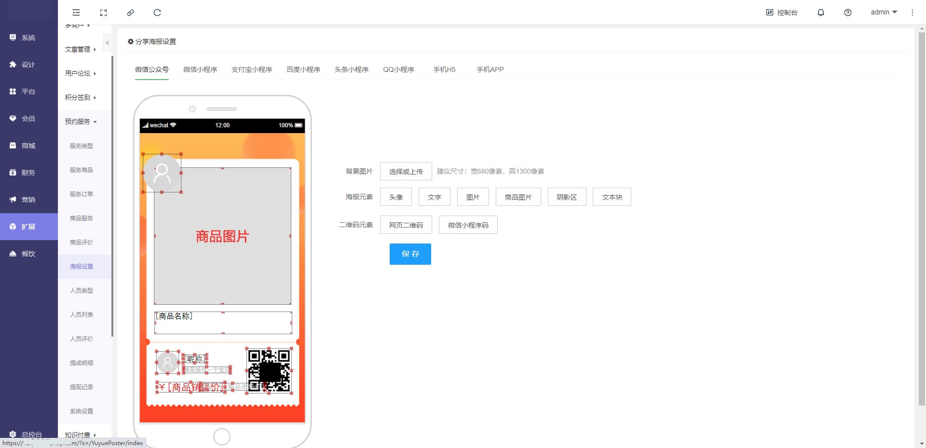Click the refresh page icon
The height and width of the screenshot is (448, 926).
(x=157, y=13)
